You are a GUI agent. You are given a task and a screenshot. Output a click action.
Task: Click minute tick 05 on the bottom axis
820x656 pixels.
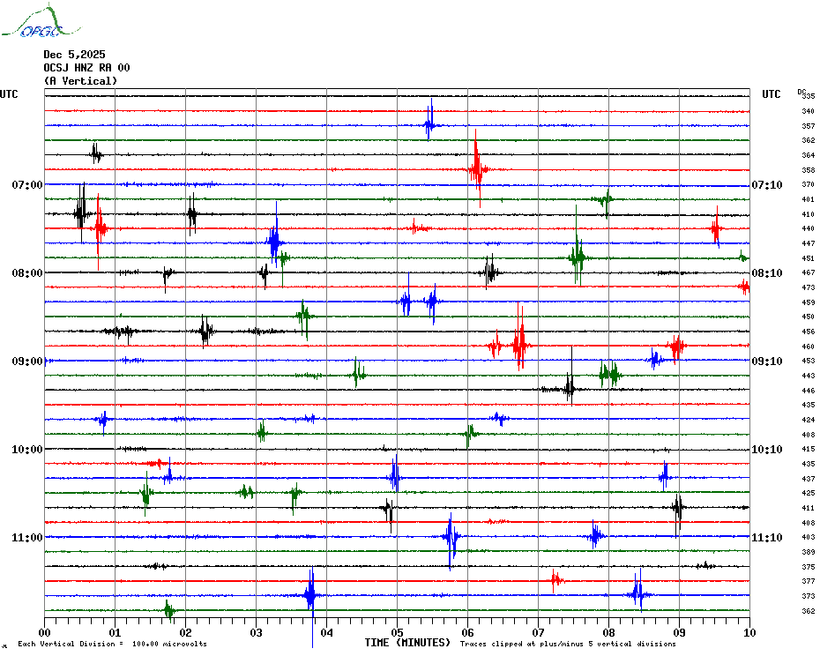pos(397,632)
